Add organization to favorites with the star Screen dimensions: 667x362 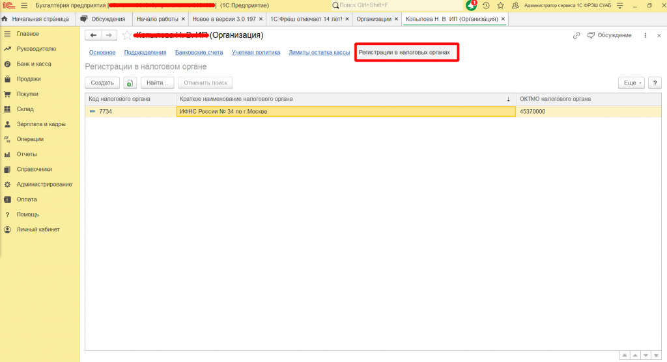(126, 35)
